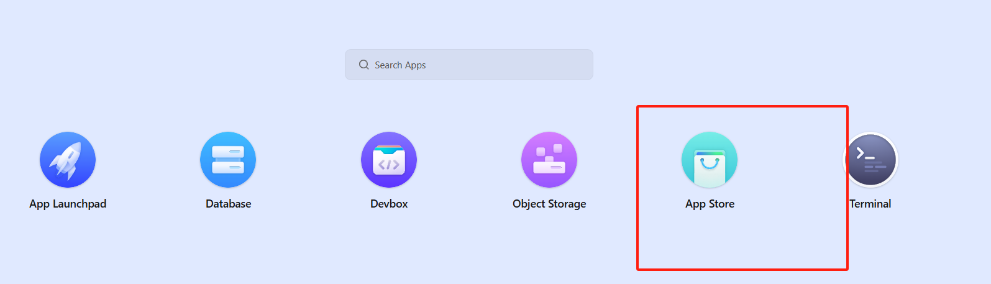
Task: Launch the Devbox code icon
Action: 389,160
